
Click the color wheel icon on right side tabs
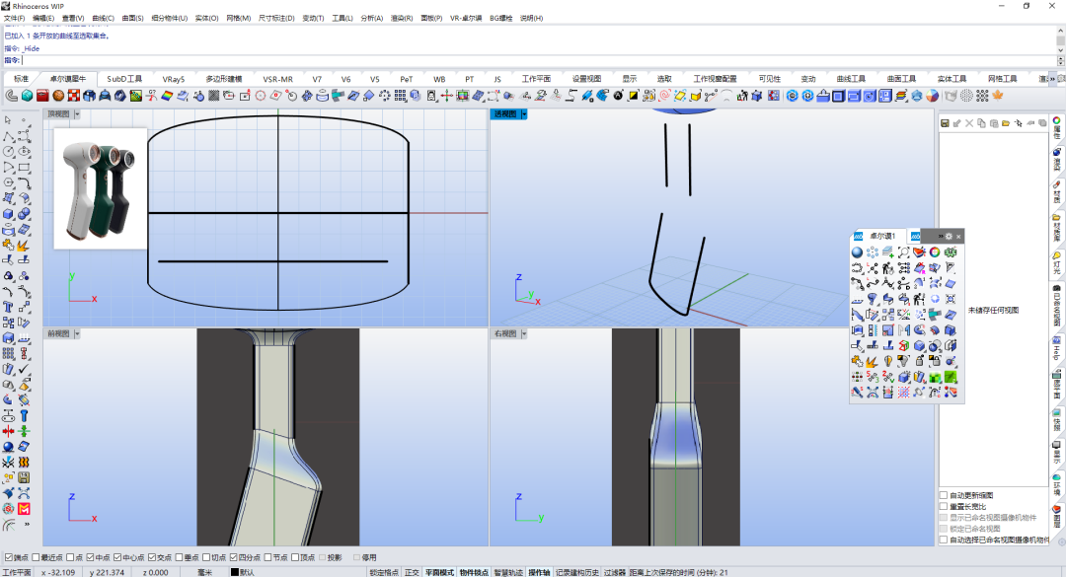coord(1057,120)
